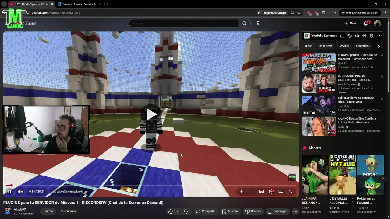Click the Unirme join button
The width and height of the screenshot is (390, 219).
coord(48,211)
